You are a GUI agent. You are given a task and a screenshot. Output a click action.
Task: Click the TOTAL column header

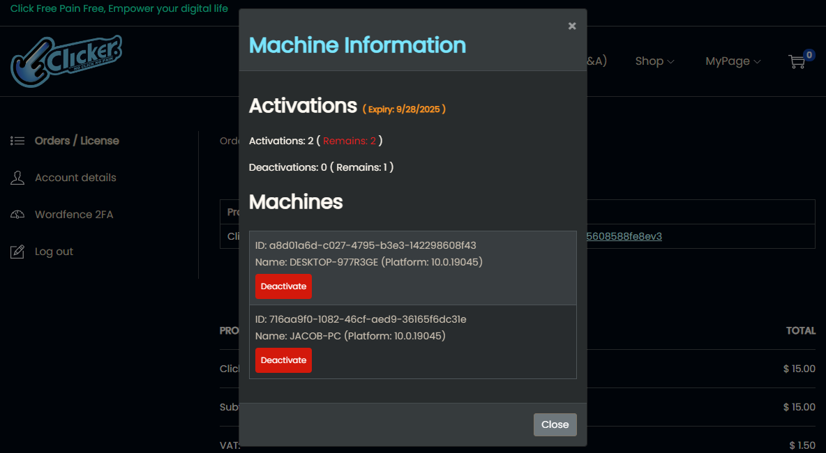coord(801,330)
